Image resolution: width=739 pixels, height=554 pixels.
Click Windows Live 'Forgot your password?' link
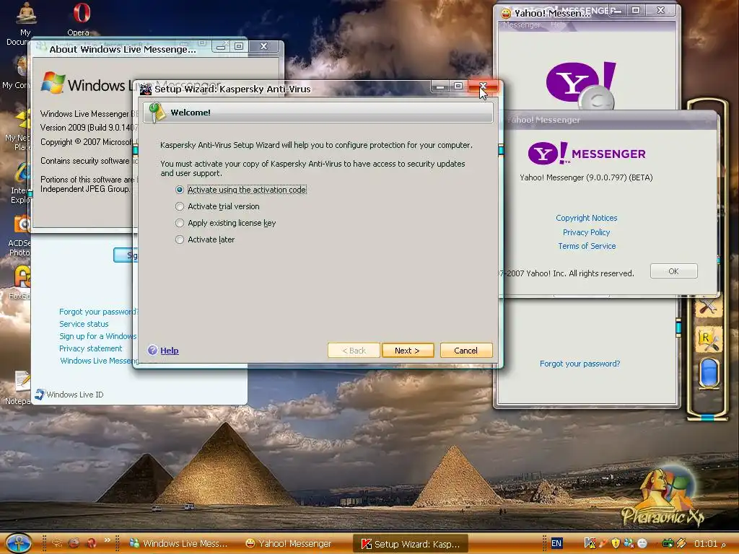pos(98,312)
